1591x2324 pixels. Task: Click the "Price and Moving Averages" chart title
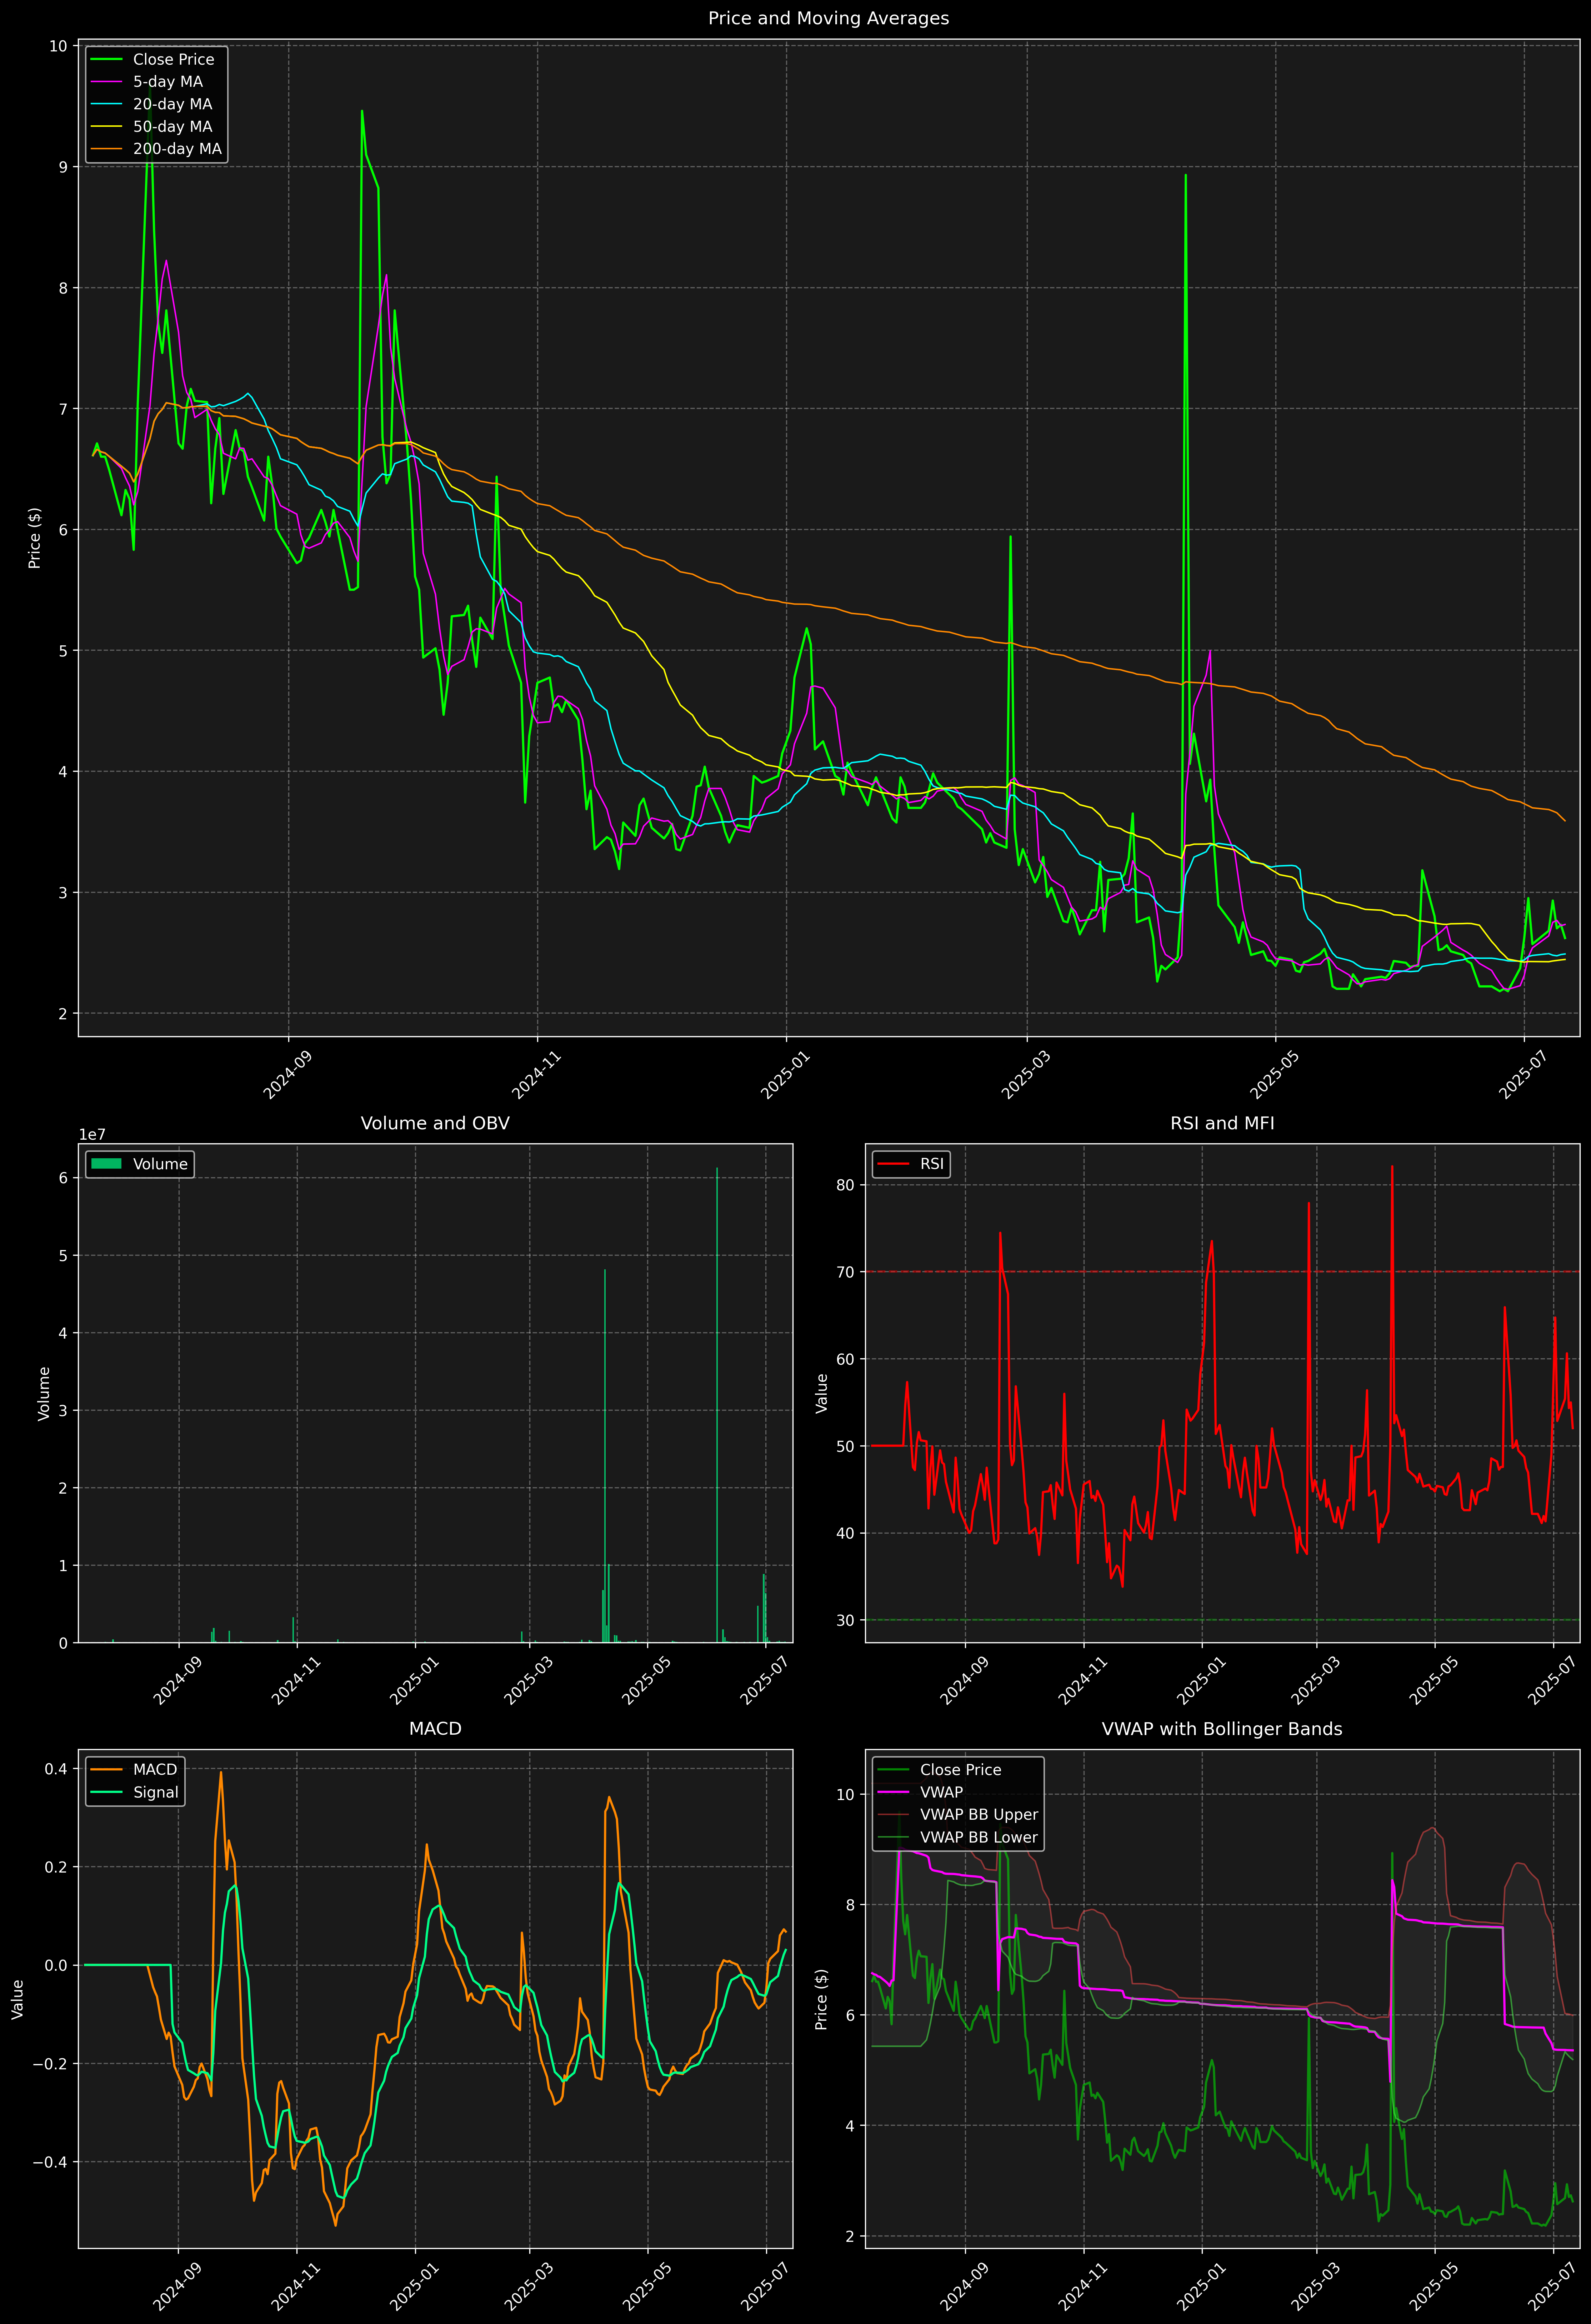coord(828,18)
